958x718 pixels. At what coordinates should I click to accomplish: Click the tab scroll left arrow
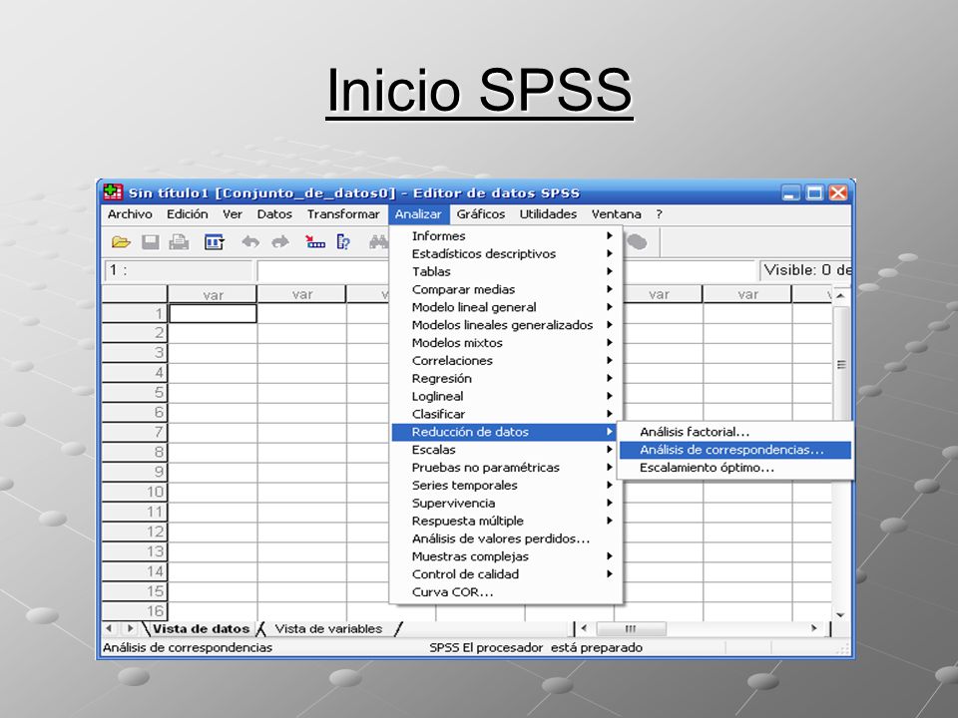tap(110, 628)
